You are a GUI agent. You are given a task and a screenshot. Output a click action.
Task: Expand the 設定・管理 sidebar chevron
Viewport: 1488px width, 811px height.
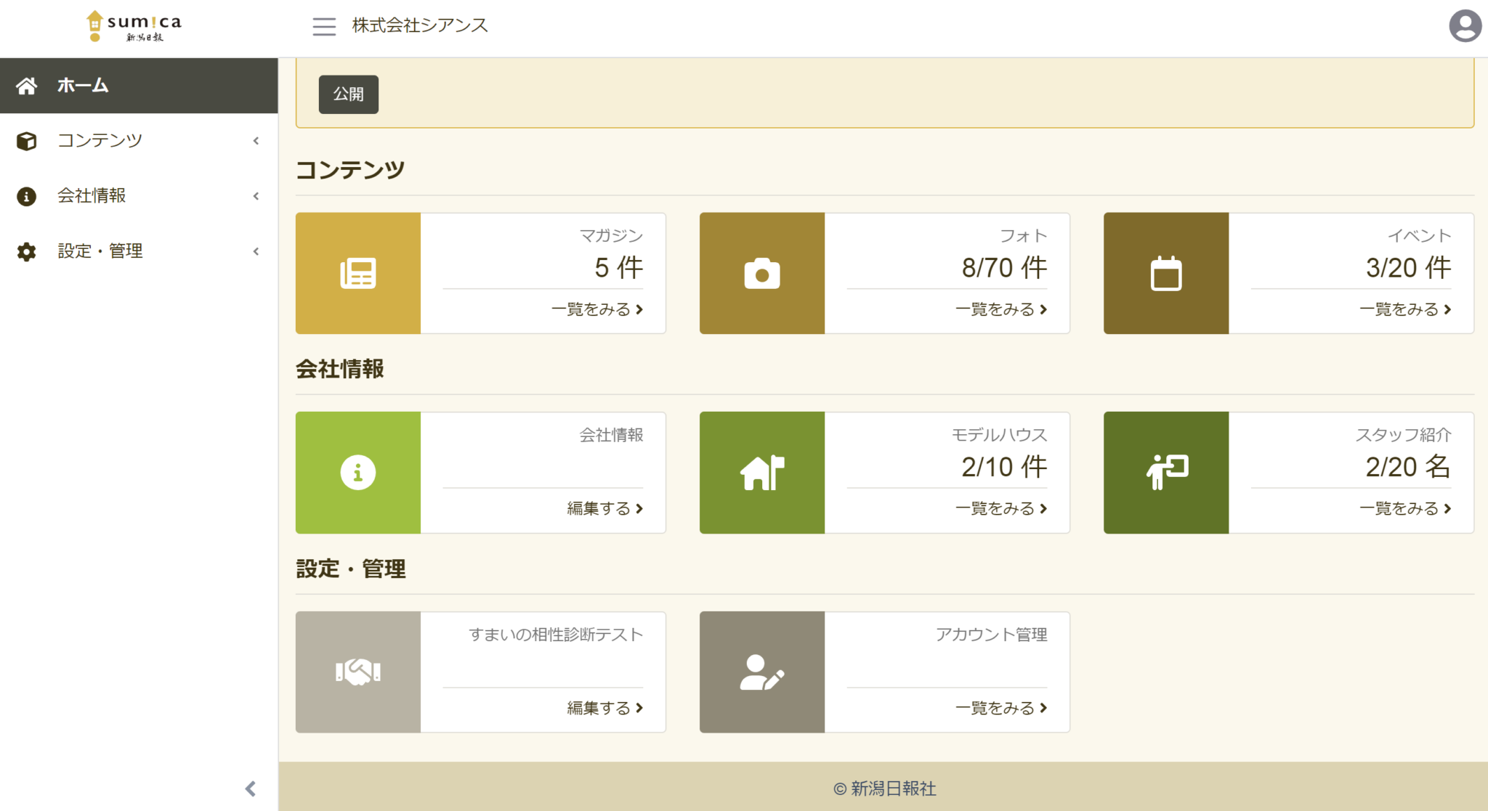click(256, 251)
